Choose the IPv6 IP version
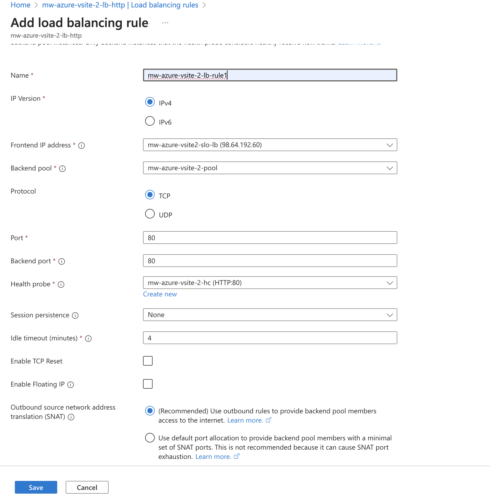This screenshot has width=490, height=500. [x=150, y=121]
